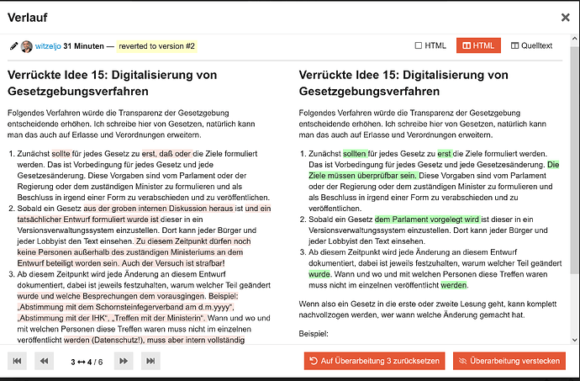Click red highlighted 'erst, daß oder'
580x381 pixels.
[166, 154]
